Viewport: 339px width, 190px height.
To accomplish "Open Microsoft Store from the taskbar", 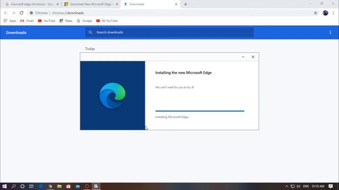I will pyautogui.click(x=68, y=186).
